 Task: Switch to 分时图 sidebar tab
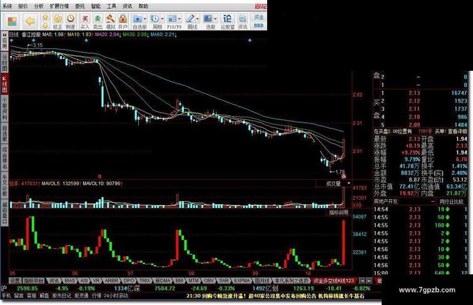coord(4,63)
